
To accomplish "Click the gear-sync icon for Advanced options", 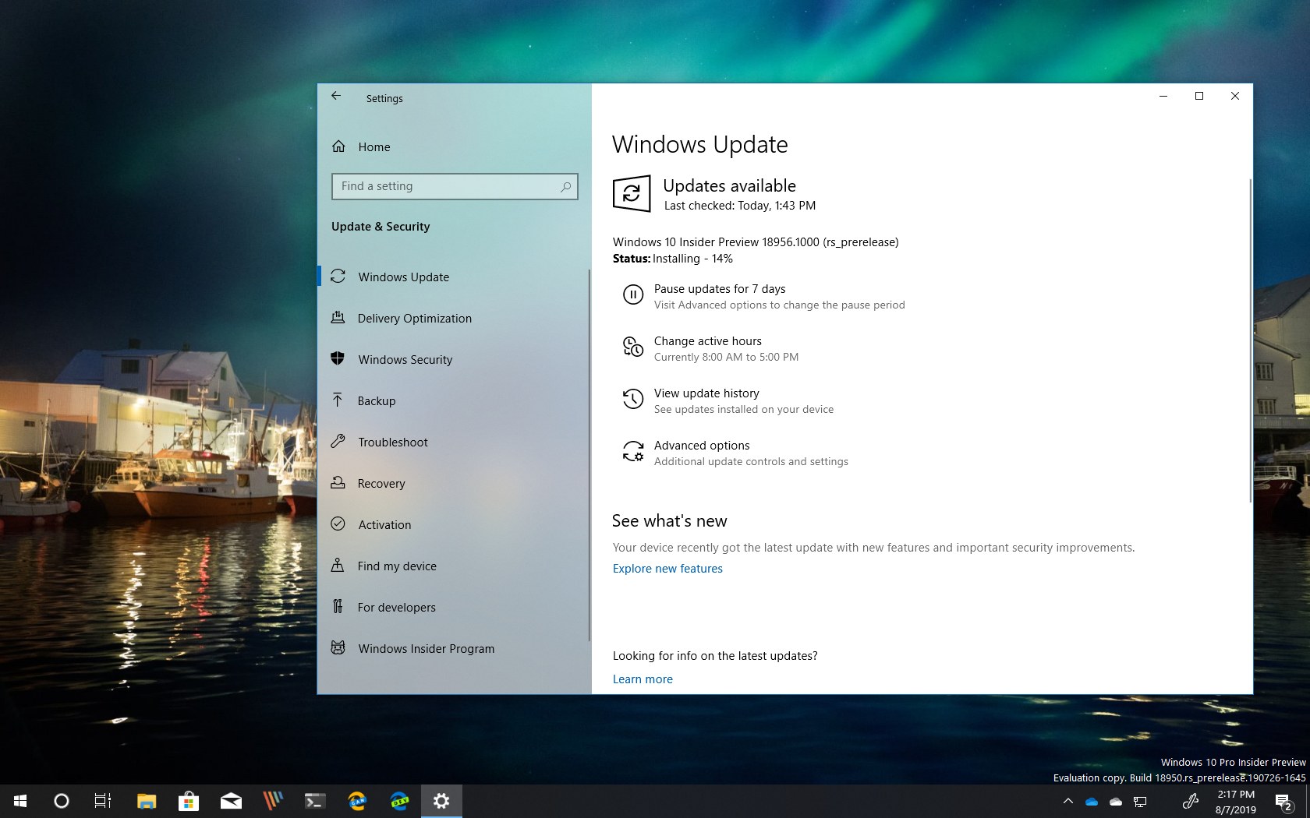I will click(x=633, y=452).
